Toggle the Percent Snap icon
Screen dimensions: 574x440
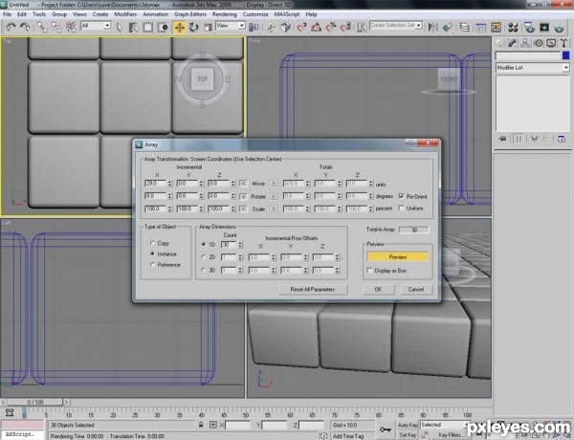click(331, 27)
